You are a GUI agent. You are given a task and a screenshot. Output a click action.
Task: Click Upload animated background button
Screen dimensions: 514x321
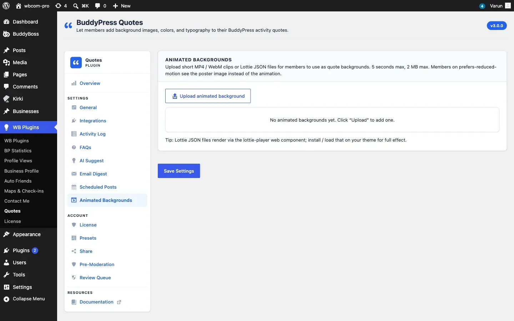(208, 96)
